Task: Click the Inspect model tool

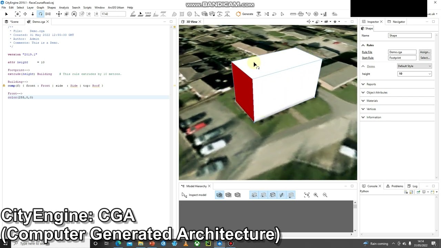Action: pyautogui.click(x=194, y=195)
